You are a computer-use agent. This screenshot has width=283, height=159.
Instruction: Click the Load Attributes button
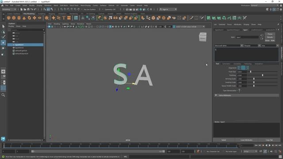[x=246, y=140]
